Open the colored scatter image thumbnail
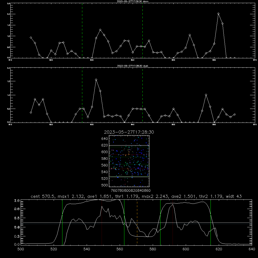This screenshot has width=258, height=258. 129,161
